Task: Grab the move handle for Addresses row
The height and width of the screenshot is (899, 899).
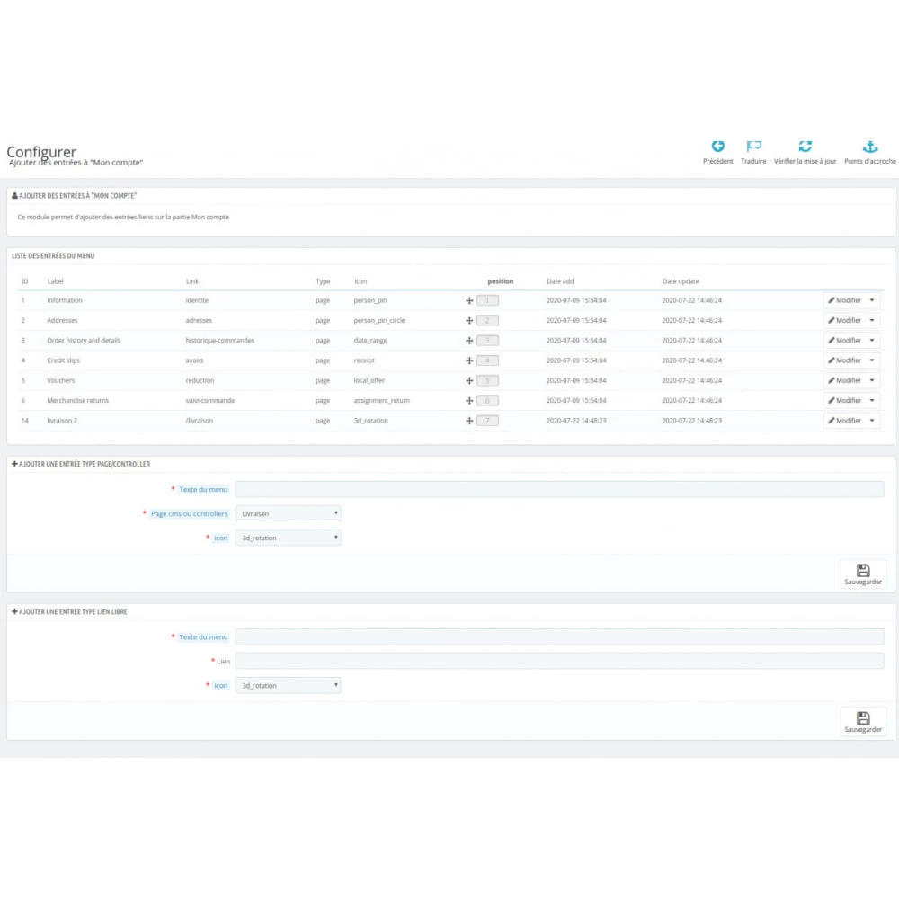Action: point(469,321)
